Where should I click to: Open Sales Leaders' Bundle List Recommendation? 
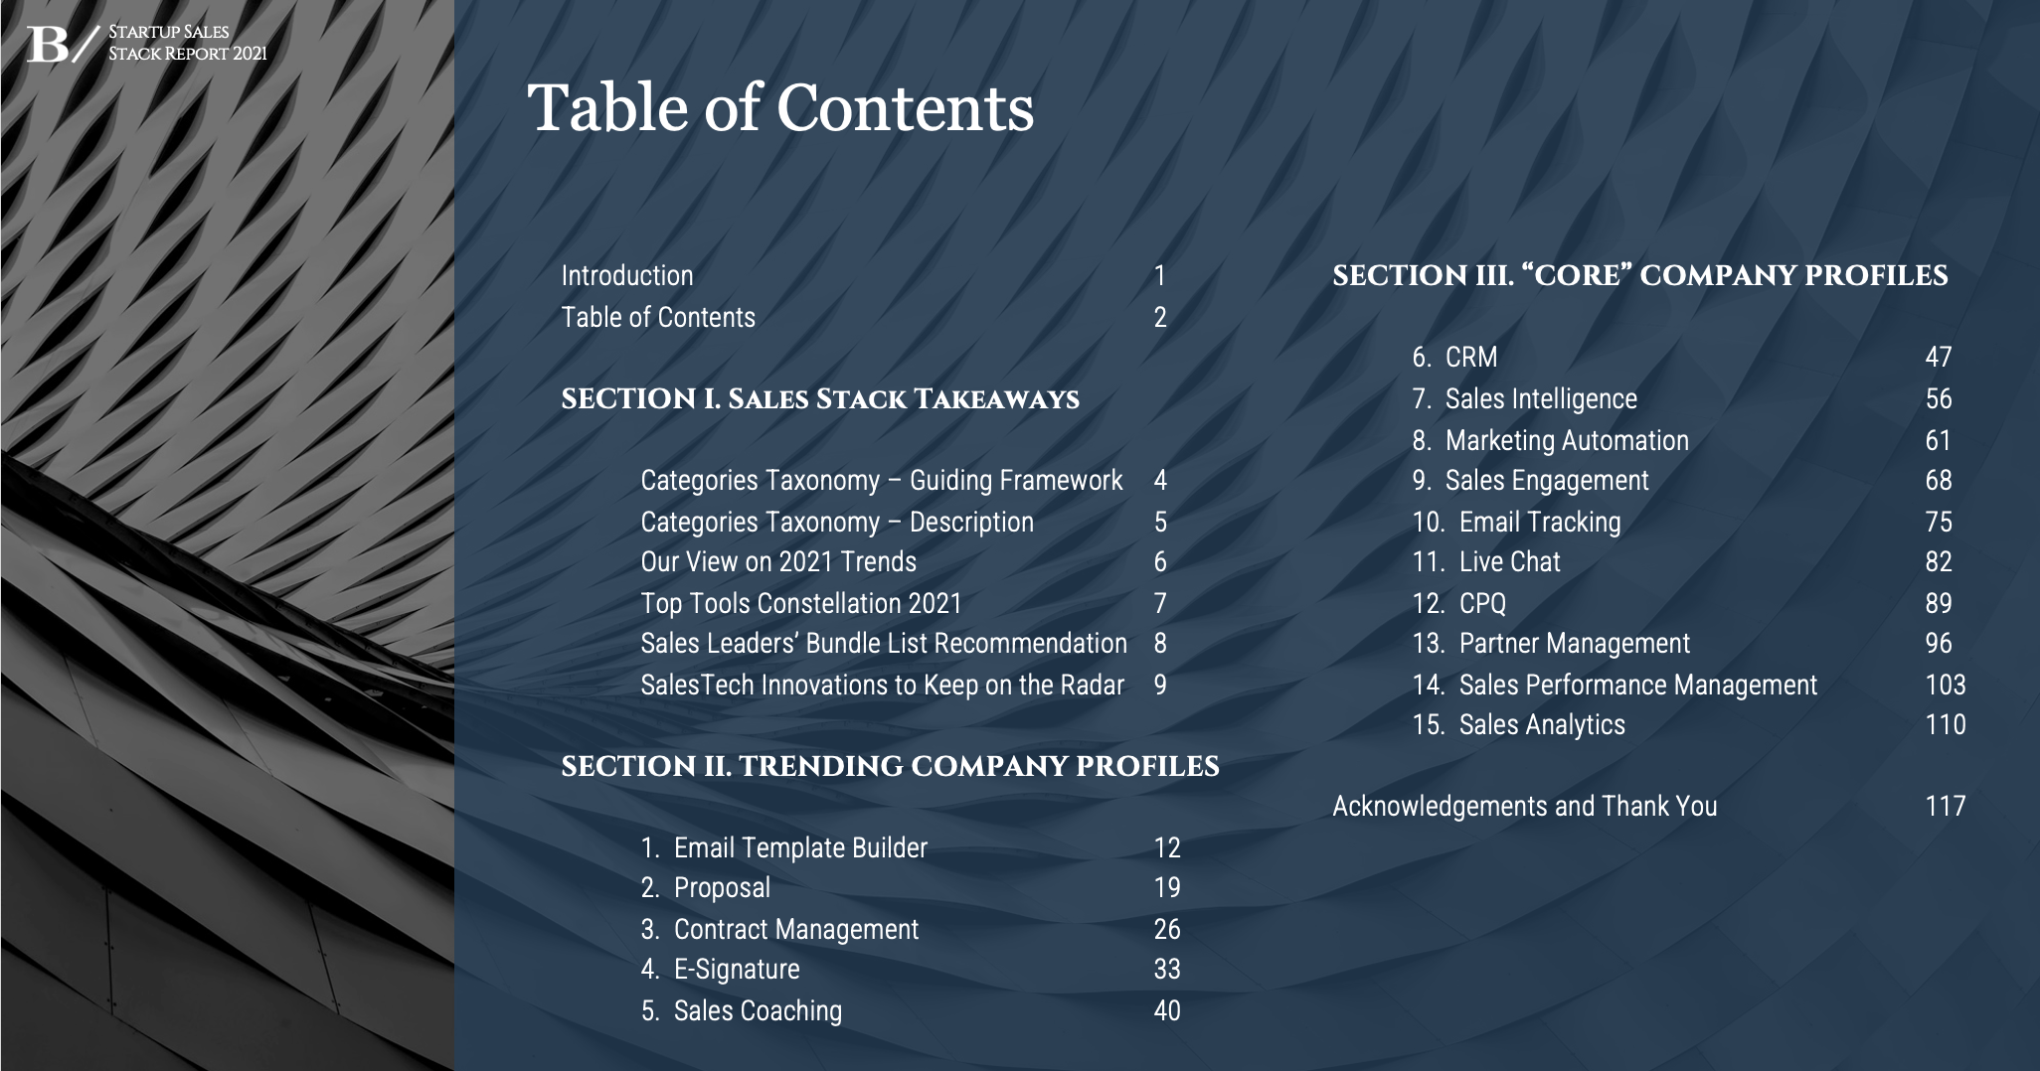(x=884, y=644)
